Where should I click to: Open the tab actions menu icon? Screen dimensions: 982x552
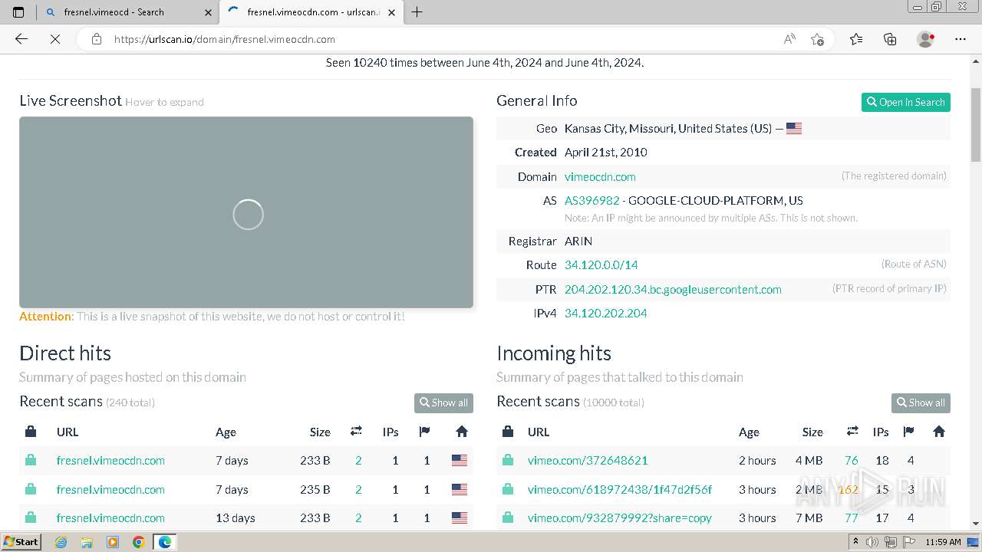click(18, 12)
